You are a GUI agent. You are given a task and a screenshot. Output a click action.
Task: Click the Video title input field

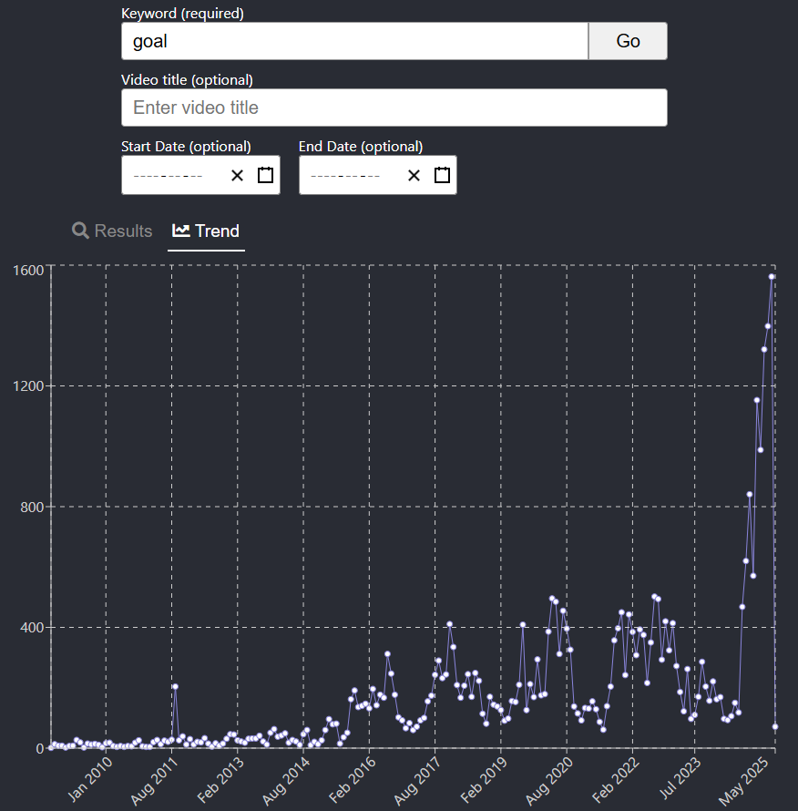(x=394, y=108)
